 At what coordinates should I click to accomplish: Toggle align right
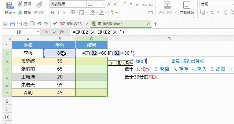138,13
